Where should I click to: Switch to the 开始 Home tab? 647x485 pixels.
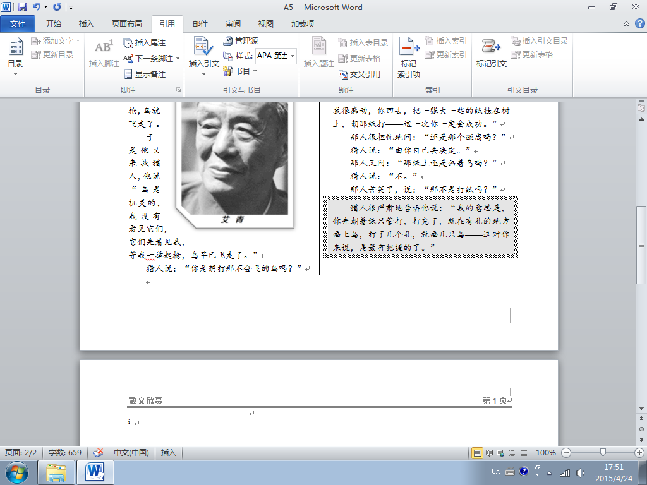tap(54, 24)
